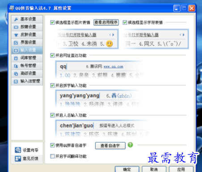Click the 应用 button

[181, 169]
